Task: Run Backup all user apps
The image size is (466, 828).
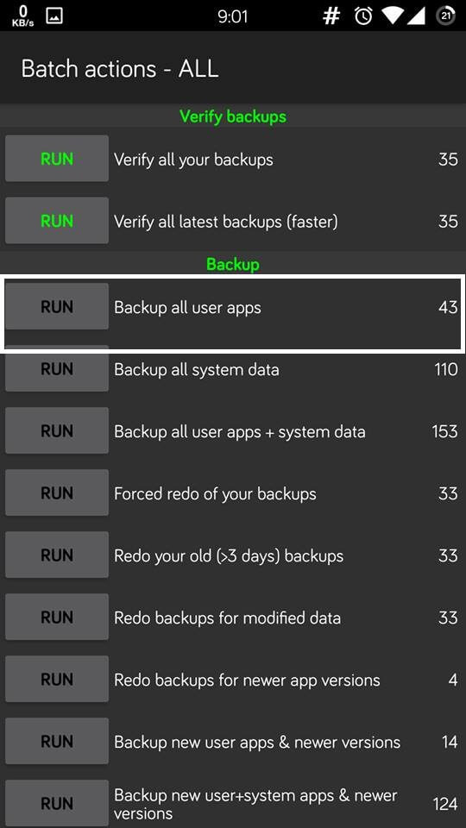Action: (x=57, y=306)
